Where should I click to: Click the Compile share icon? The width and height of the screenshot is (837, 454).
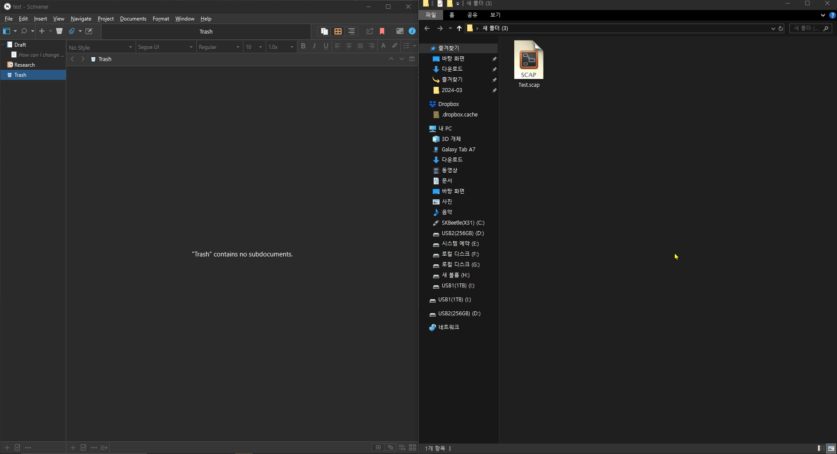click(x=370, y=31)
